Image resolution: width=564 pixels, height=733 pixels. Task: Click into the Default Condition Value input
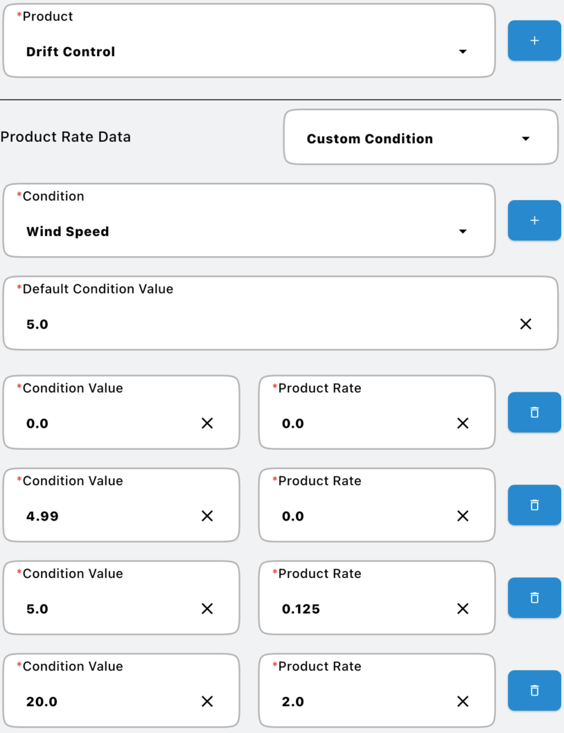tap(263, 324)
